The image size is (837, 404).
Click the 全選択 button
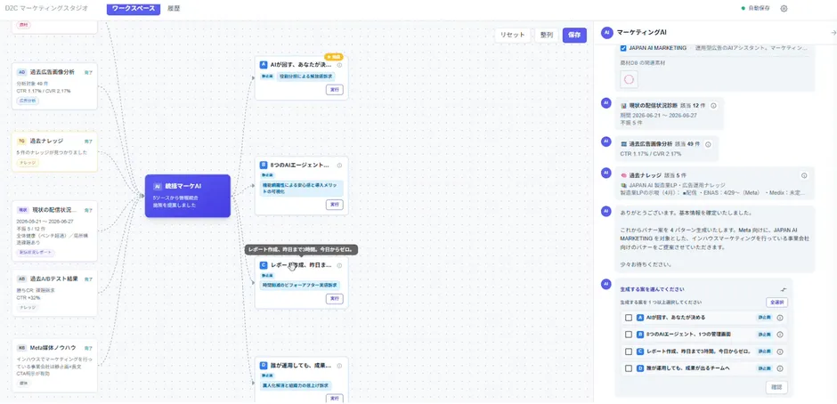click(776, 302)
